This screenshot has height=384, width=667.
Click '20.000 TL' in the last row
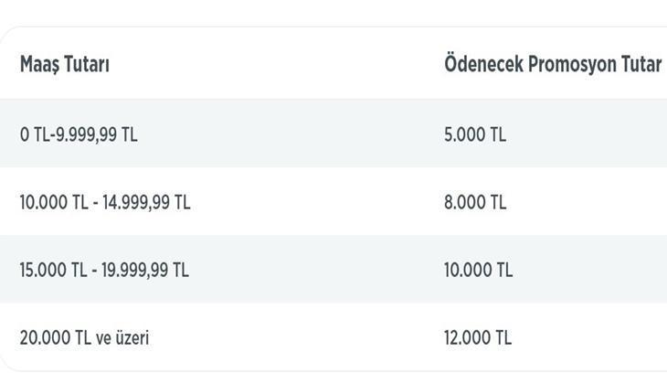click(x=53, y=337)
